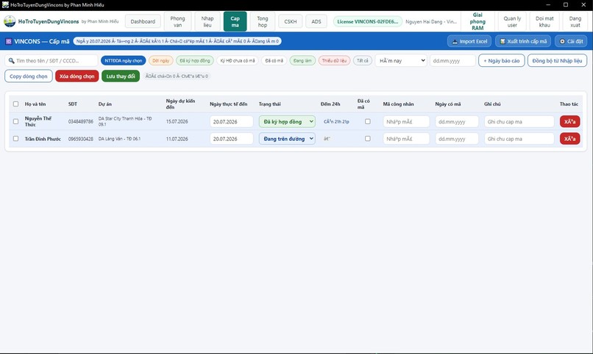Click the ID badge icon beside VINCONS
This screenshot has height=354, width=593.
[9, 42]
